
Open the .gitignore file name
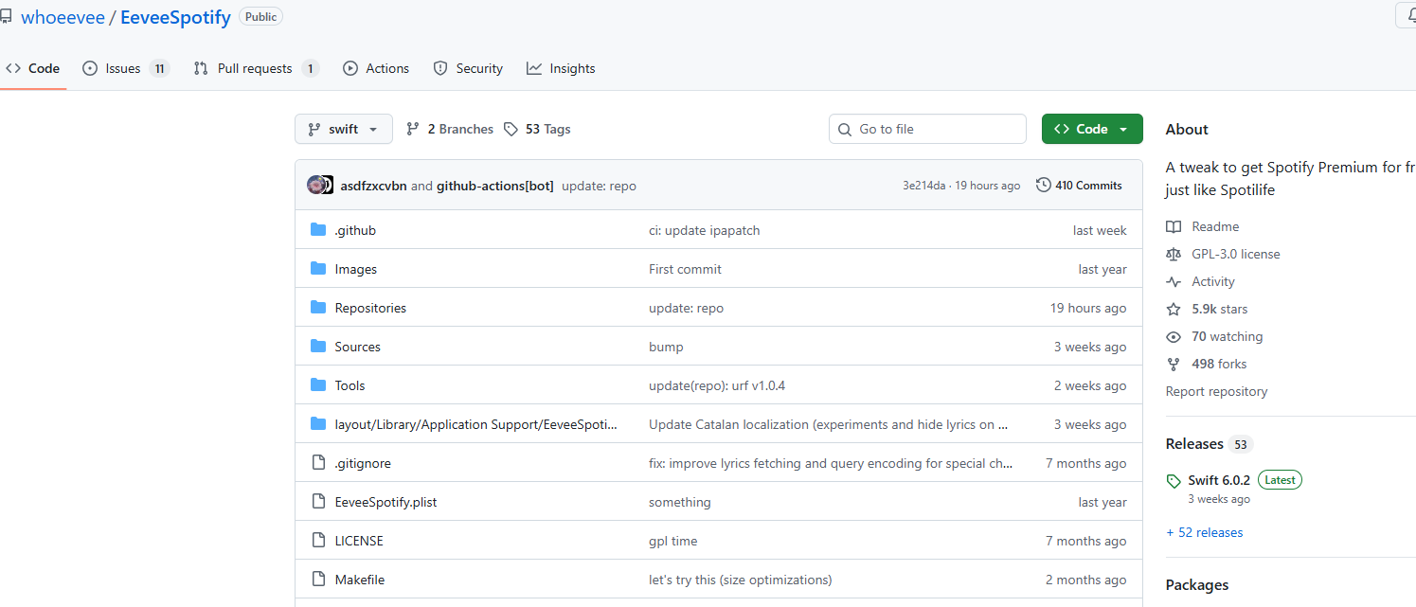point(363,463)
